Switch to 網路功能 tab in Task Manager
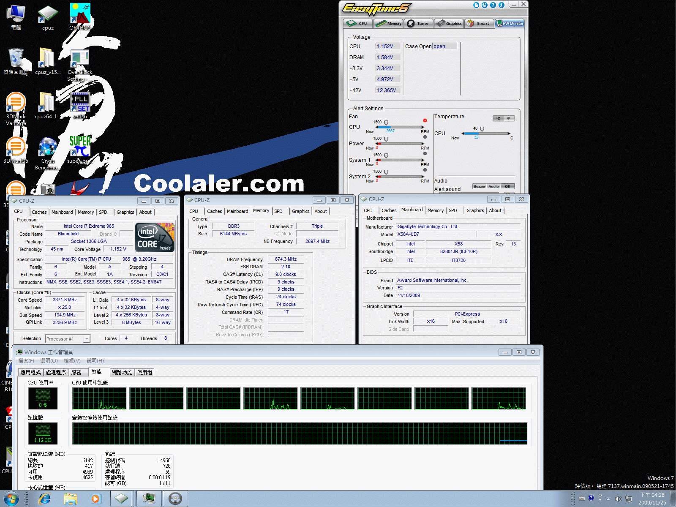Viewport: 676px width, 507px height. 122,372
